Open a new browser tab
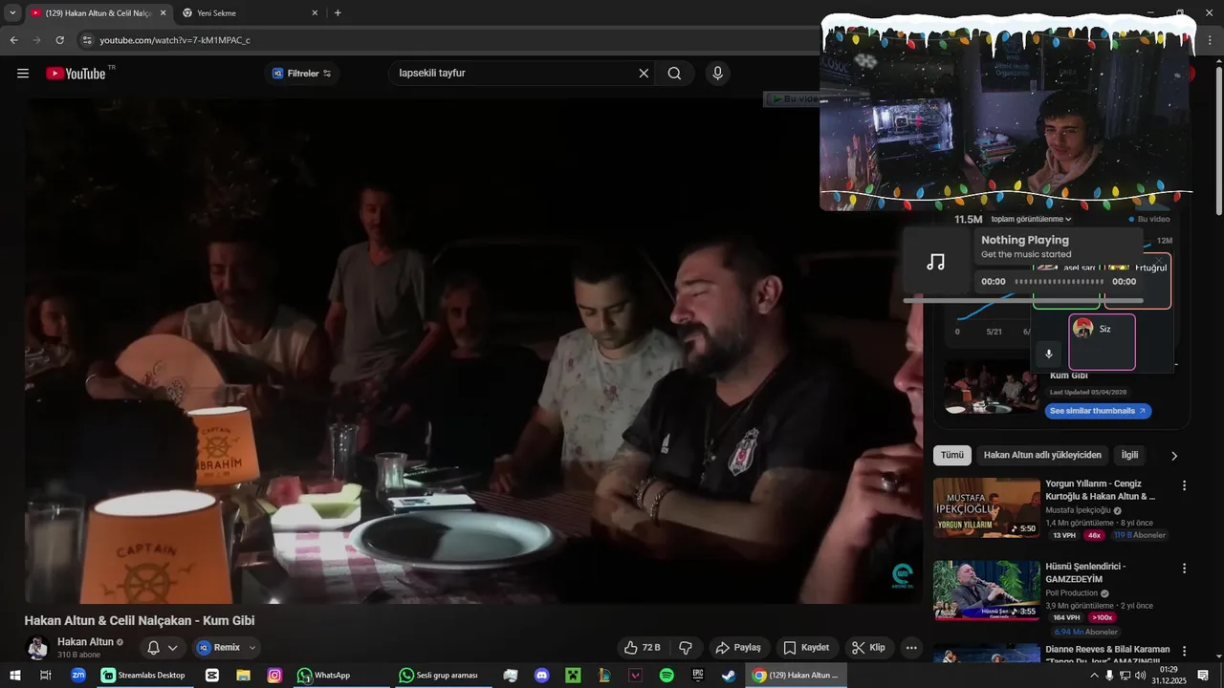 click(x=338, y=13)
